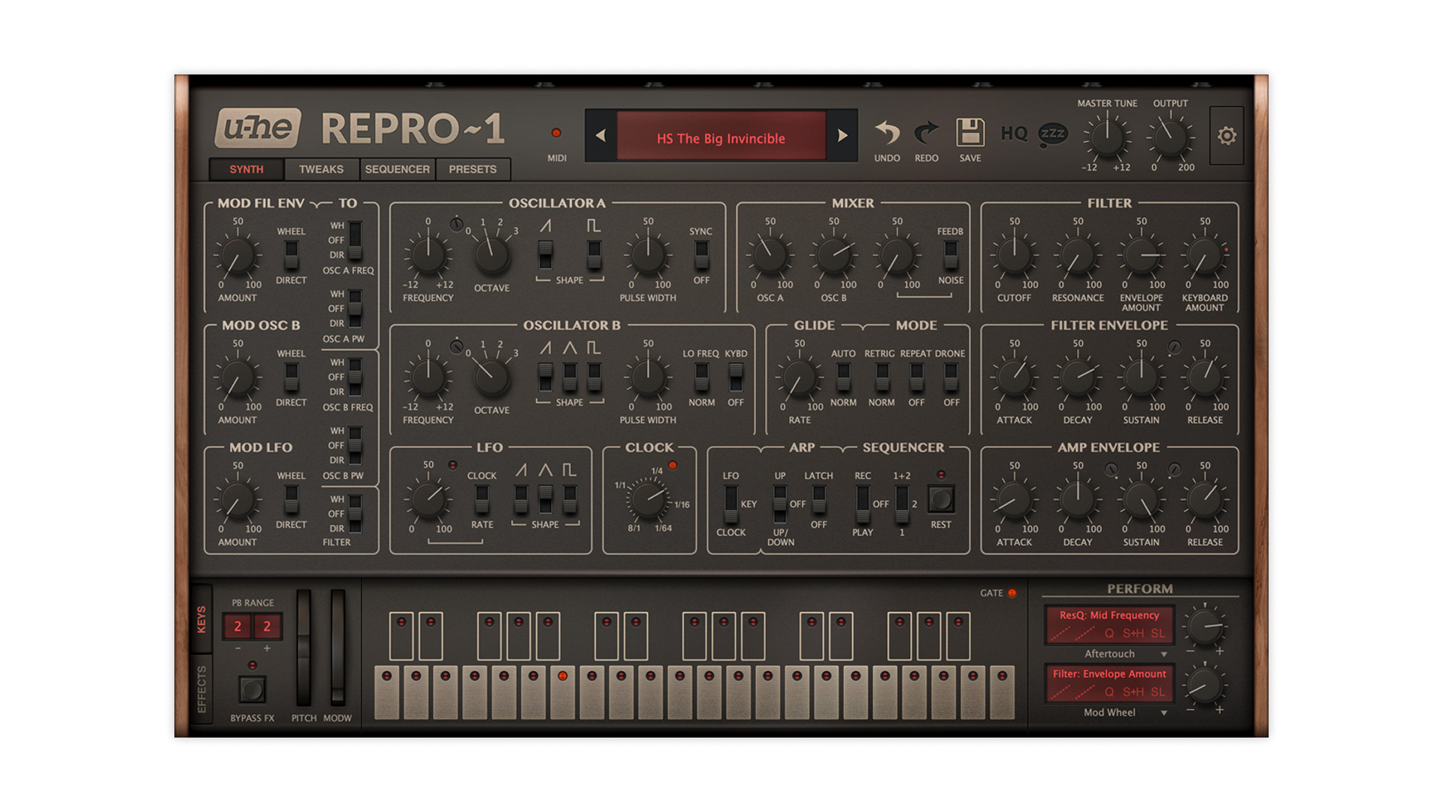Screen dimensions: 1443x812
Task: Click the PB RANGE down value box
Action: (x=237, y=626)
